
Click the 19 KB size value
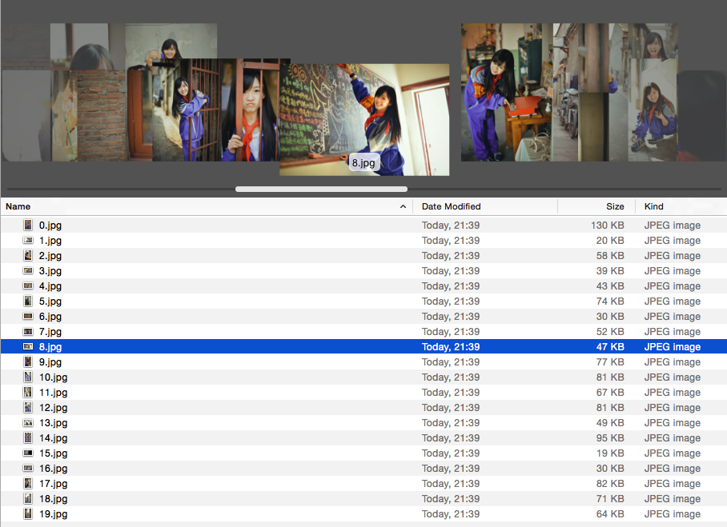[x=610, y=453]
